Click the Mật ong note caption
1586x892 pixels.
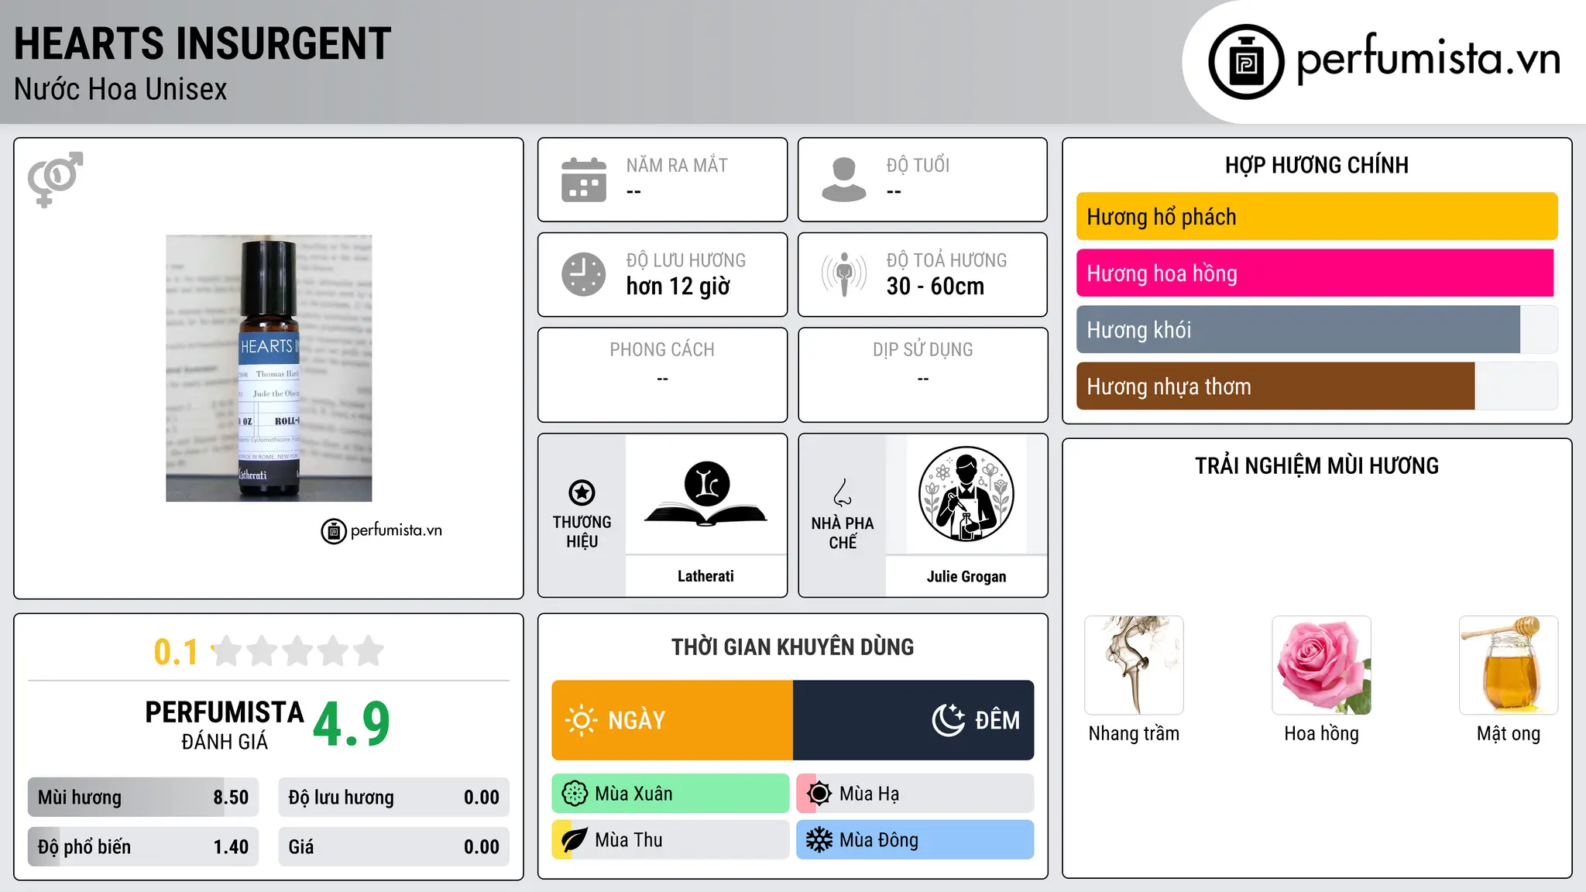click(x=1509, y=734)
